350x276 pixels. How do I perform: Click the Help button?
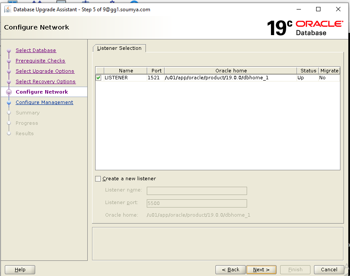pyautogui.click(x=20, y=270)
